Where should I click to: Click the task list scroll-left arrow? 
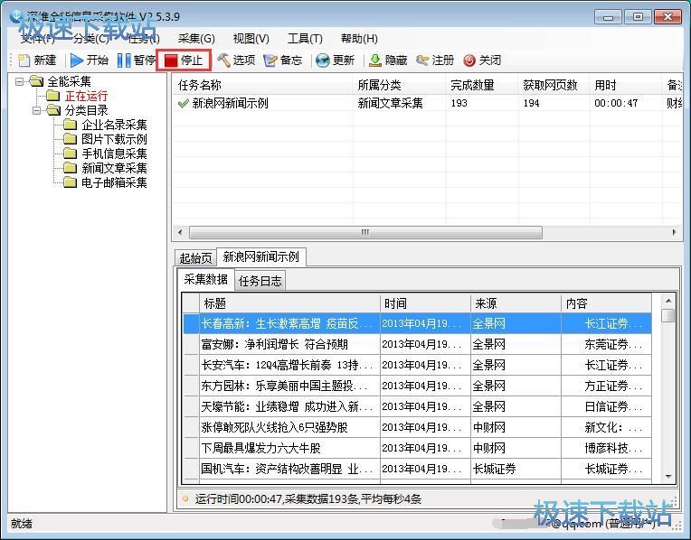point(179,232)
